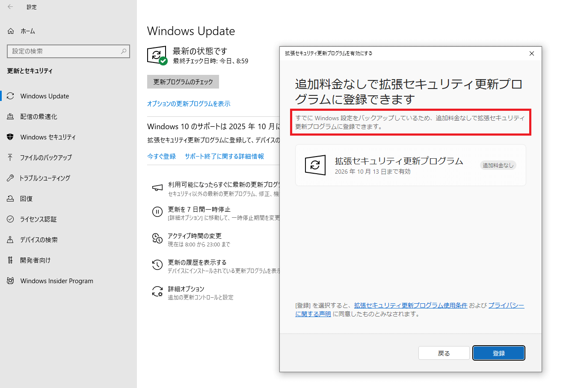The width and height of the screenshot is (563, 388).
Task: Open ライセンス認証 in the sidebar
Action: [38, 219]
